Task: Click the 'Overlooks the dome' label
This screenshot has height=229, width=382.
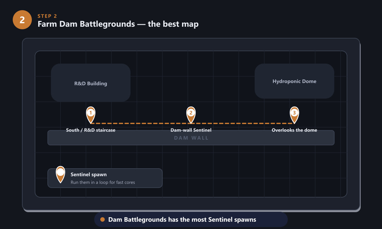Action: (x=294, y=130)
